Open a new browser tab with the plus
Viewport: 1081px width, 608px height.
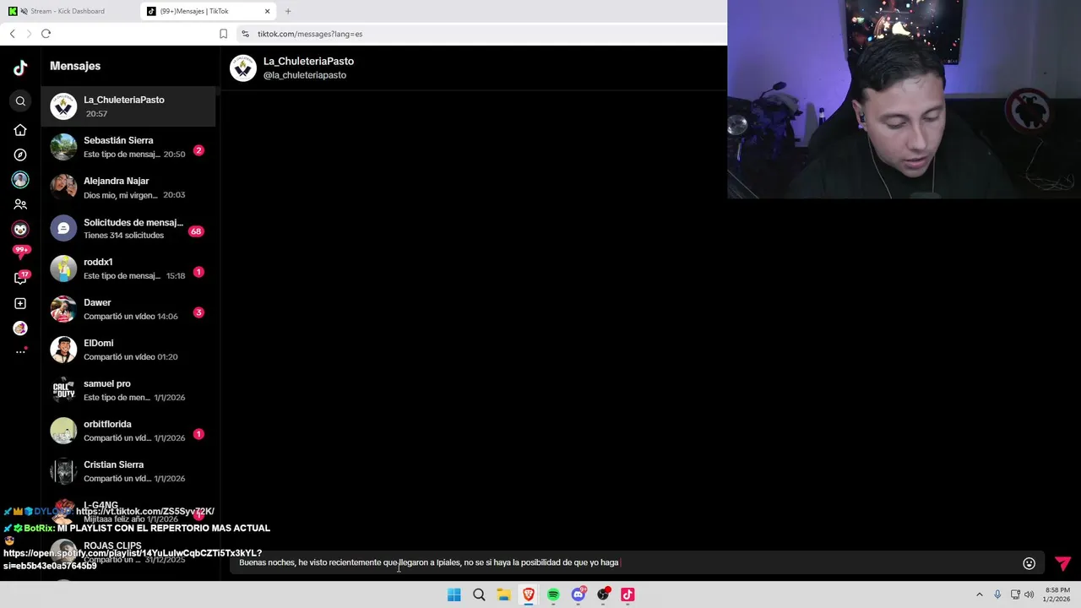[288, 11]
